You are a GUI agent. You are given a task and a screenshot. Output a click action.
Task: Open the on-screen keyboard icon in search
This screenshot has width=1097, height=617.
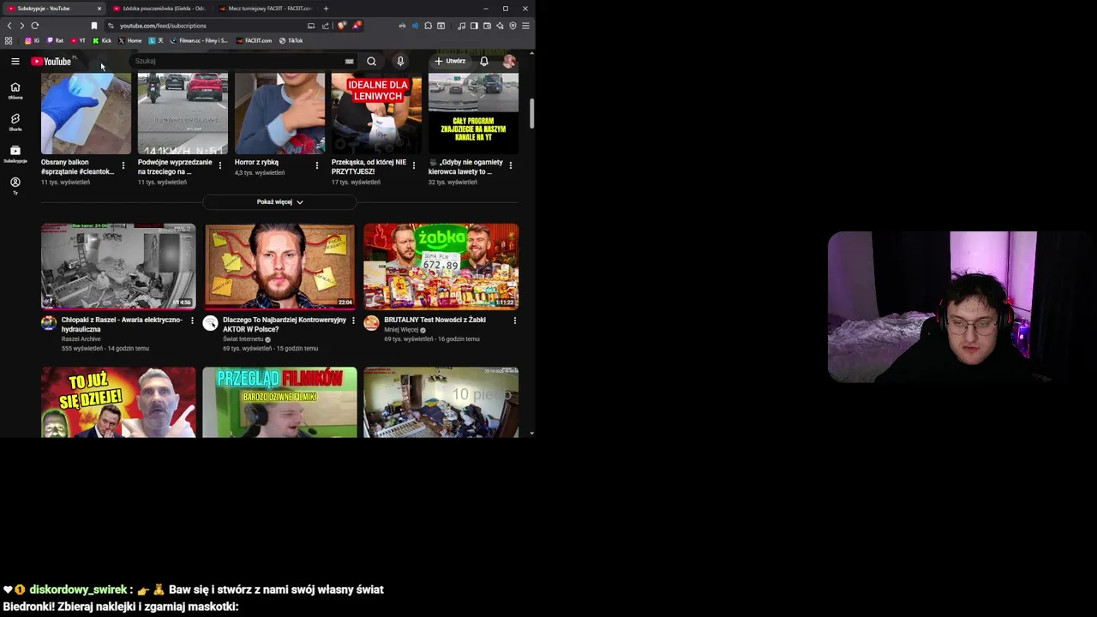349,61
